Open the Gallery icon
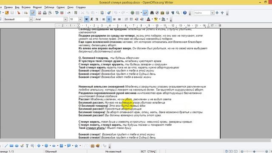 tap(162, 13)
